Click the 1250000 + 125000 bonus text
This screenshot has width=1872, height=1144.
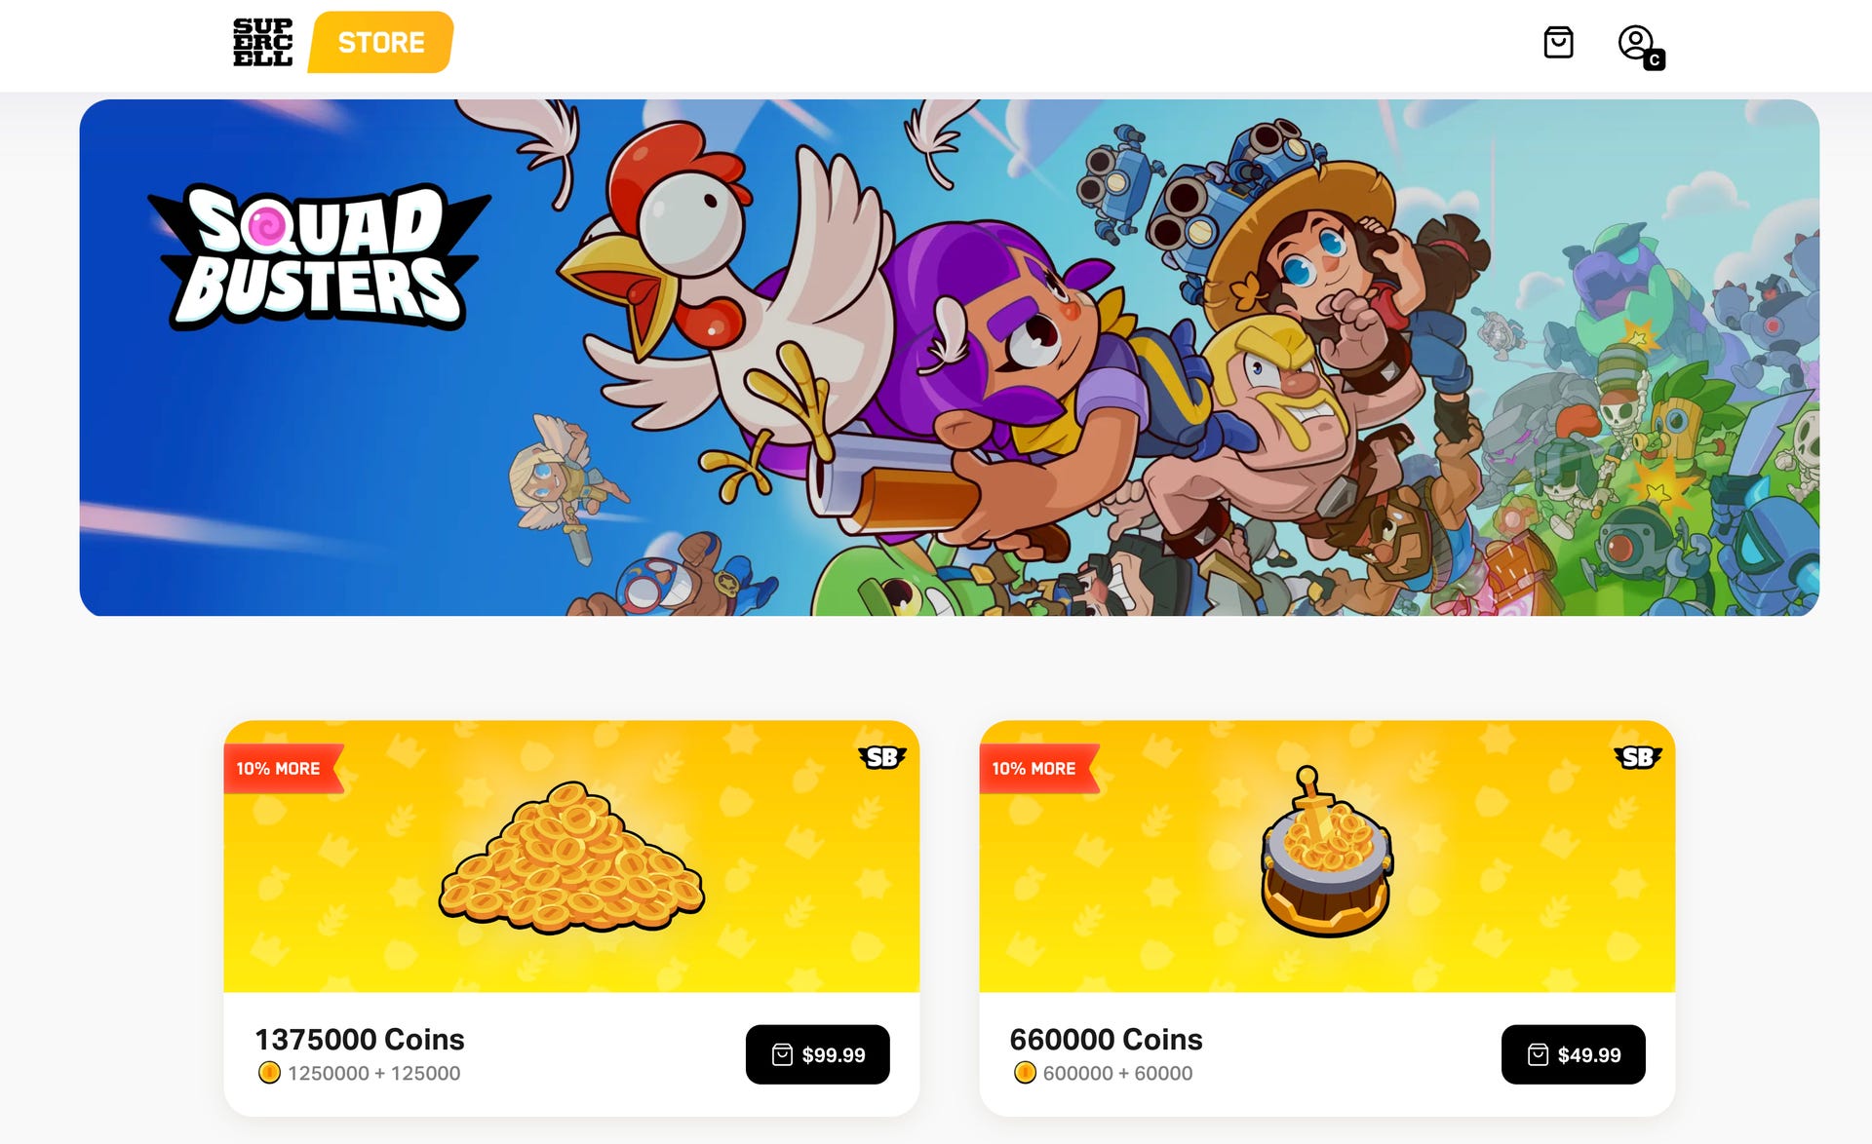(x=373, y=1073)
